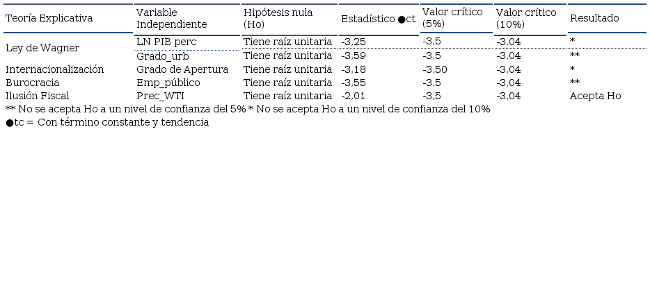Select the "Grado_urb" variable cell
The height and width of the screenshot is (281, 650).
161,56
